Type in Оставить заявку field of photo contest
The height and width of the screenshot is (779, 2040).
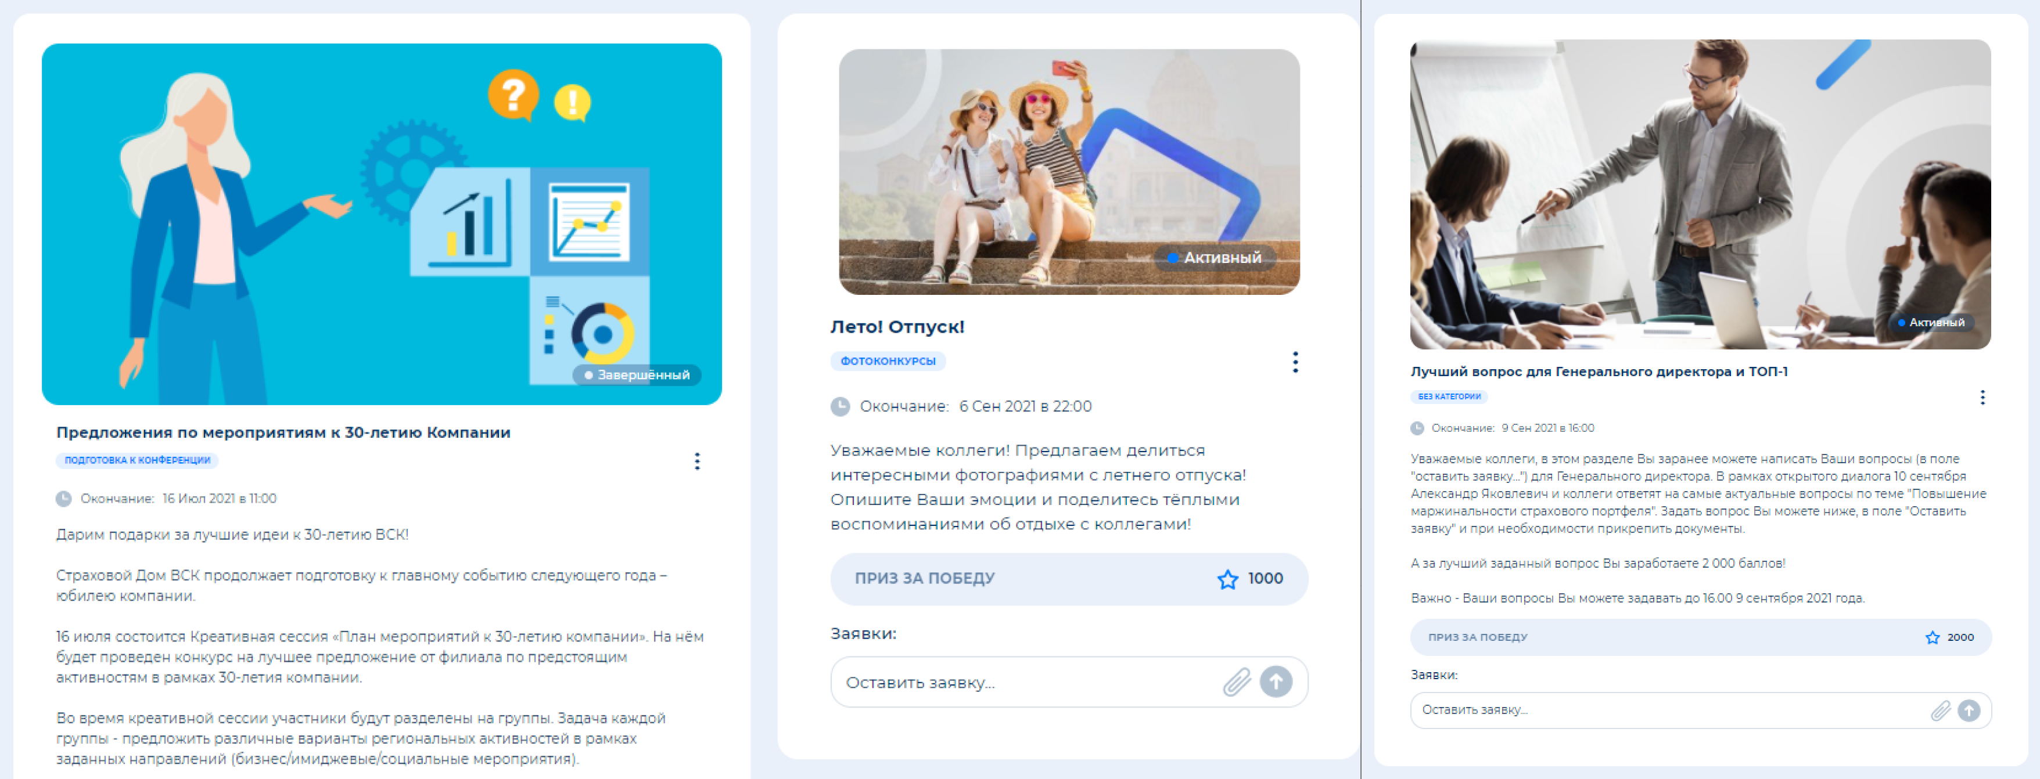1022,681
